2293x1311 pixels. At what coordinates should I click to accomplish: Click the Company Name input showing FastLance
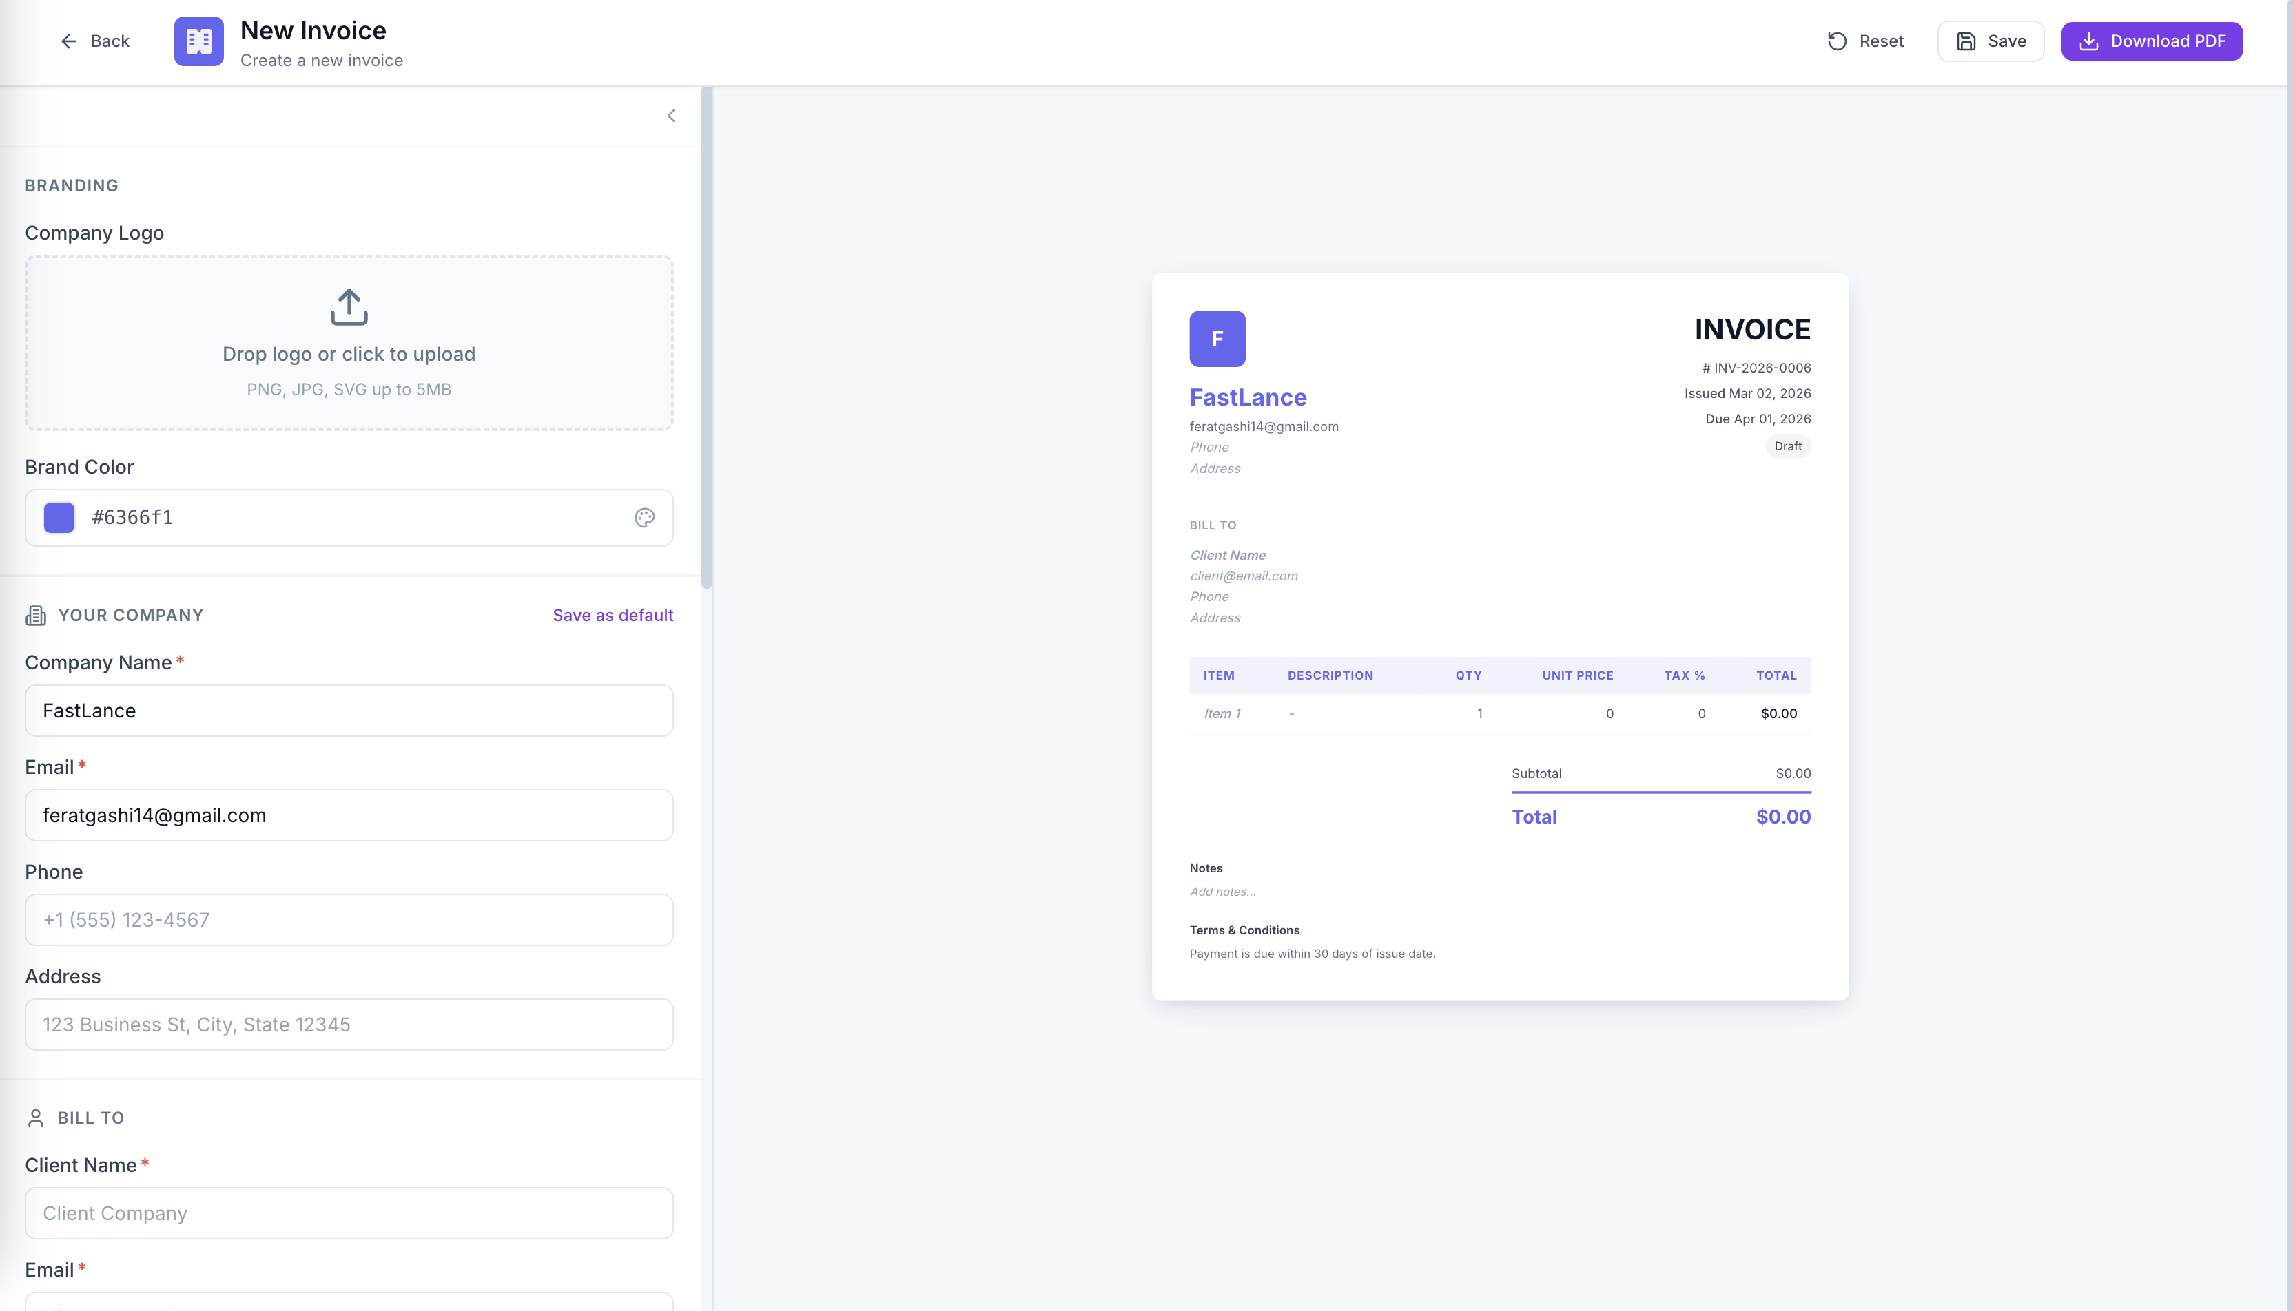coord(349,711)
